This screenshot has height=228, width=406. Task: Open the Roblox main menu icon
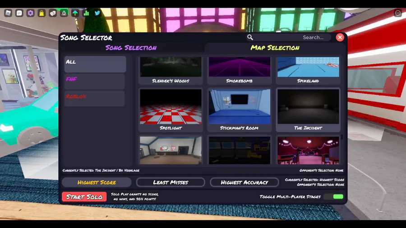(x=8, y=13)
